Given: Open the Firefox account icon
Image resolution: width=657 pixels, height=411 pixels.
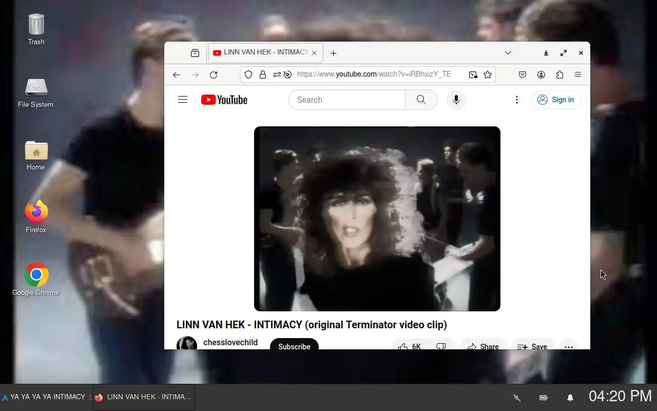Looking at the screenshot, I should click(541, 74).
